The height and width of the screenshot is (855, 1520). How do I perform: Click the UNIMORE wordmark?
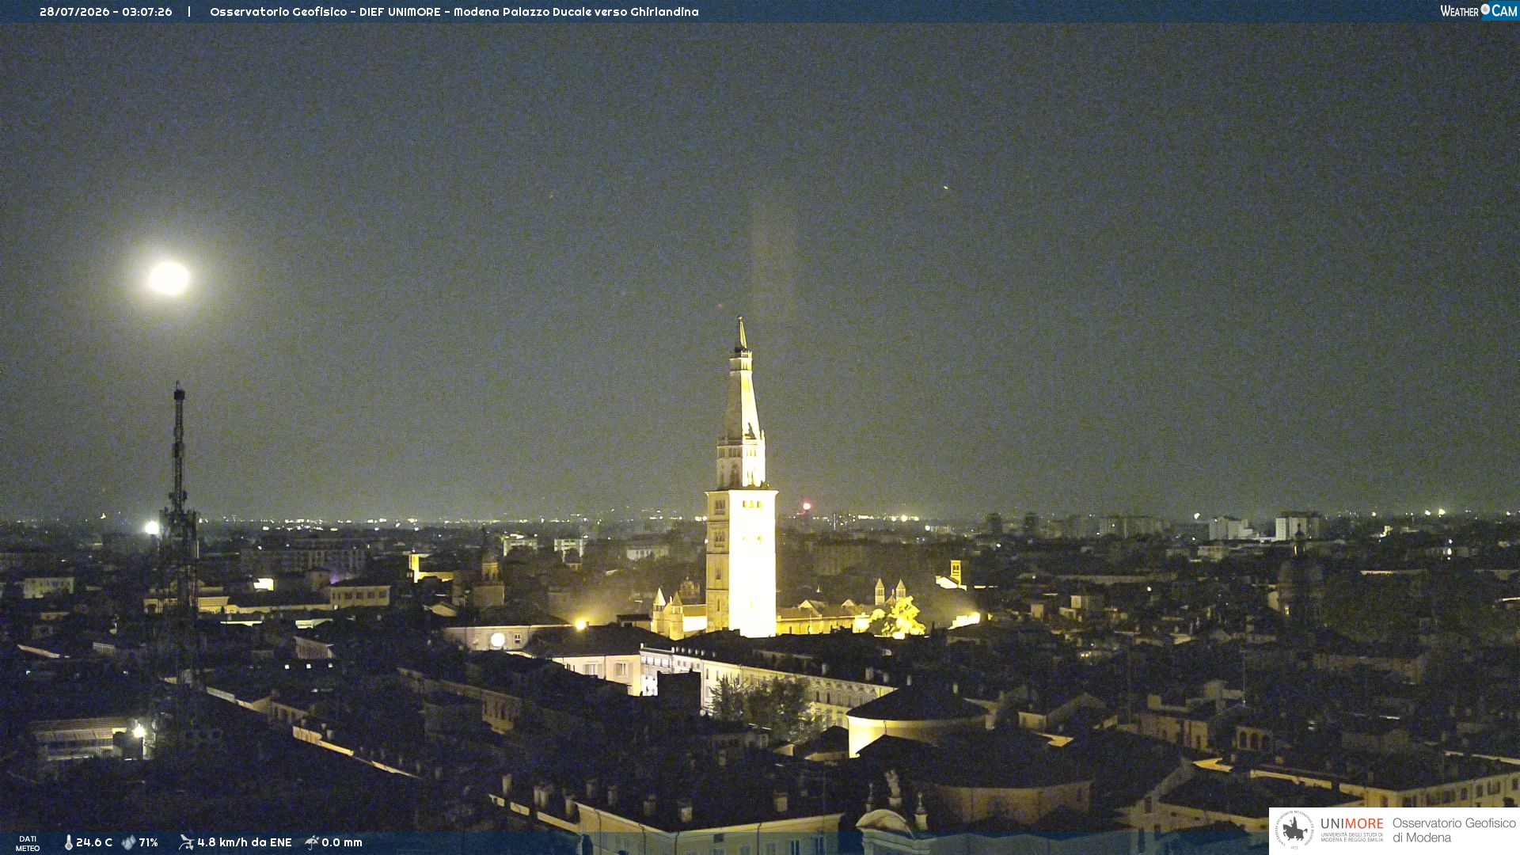(x=1351, y=823)
